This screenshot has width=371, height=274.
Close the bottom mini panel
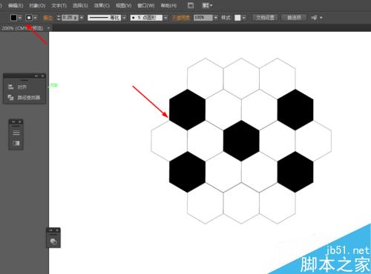(x=57, y=230)
